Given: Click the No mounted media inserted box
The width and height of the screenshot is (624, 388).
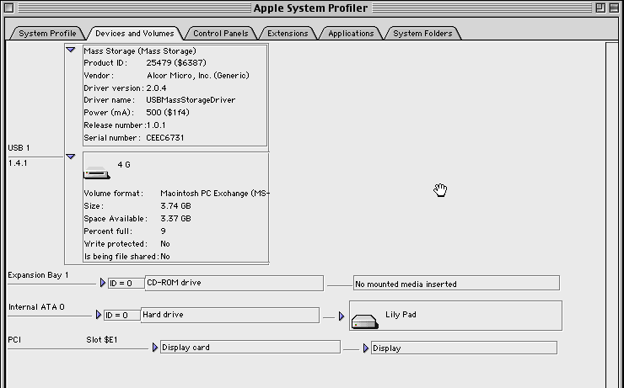Looking at the screenshot, I should [456, 283].
